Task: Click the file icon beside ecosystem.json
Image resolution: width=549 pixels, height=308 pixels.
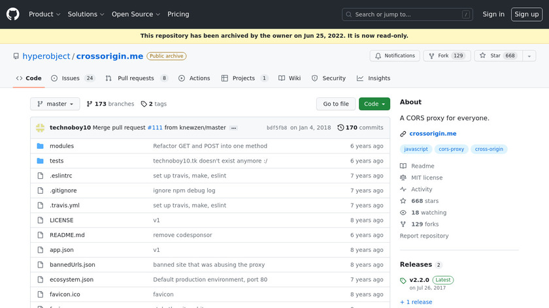Action: (x=41, y=280)
